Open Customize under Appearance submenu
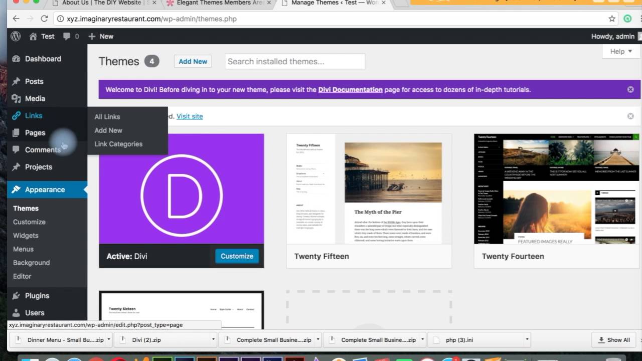This screenshot has width=642, height=361. click(29, 222)
